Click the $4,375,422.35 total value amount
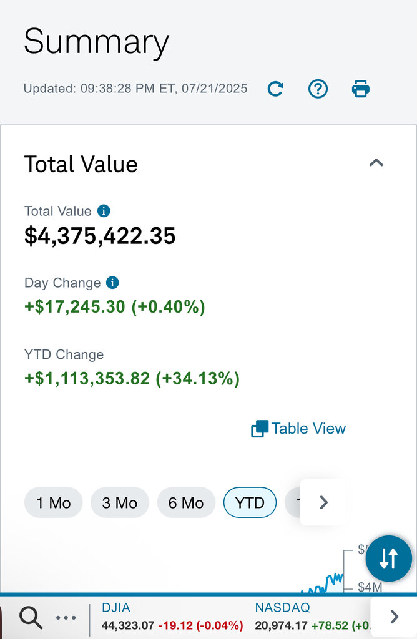 coord(100,236)
